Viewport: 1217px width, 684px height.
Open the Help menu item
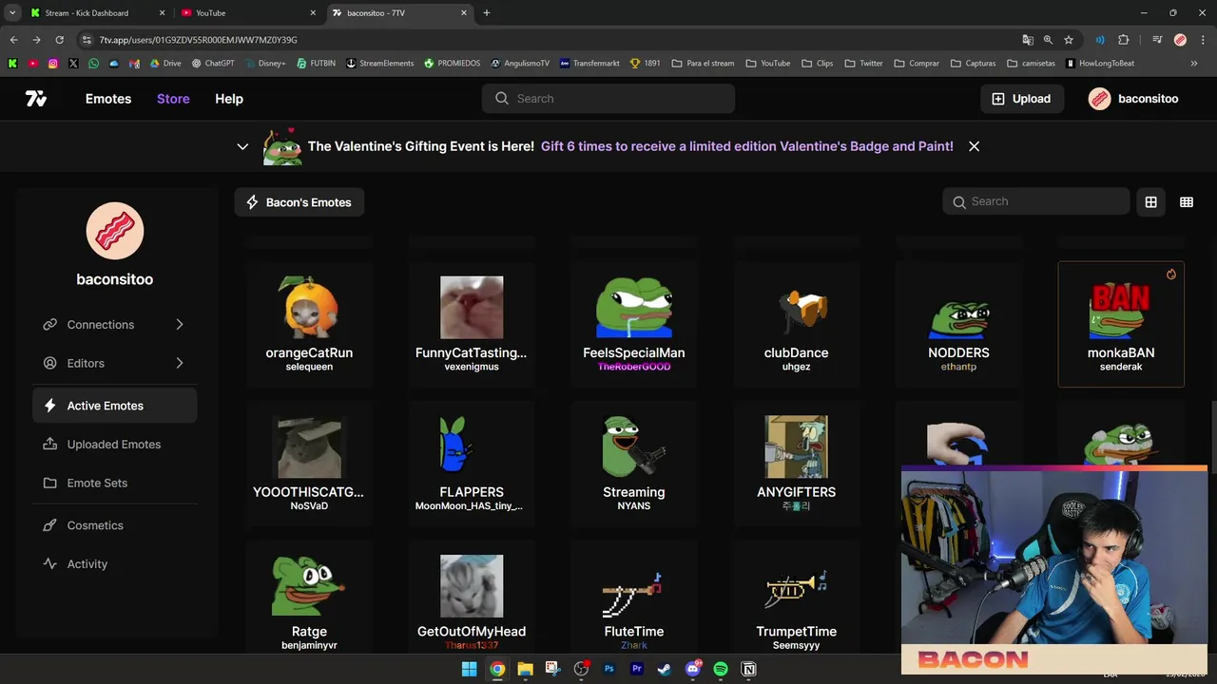[229, 99]
